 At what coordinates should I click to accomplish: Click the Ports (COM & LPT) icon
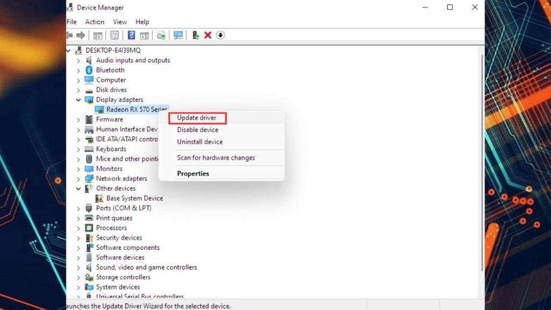89,208
